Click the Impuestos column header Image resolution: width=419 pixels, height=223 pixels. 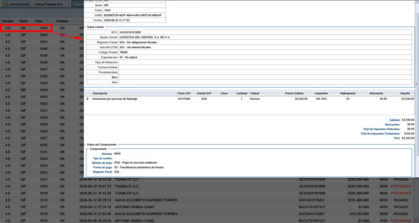[321, 93]
